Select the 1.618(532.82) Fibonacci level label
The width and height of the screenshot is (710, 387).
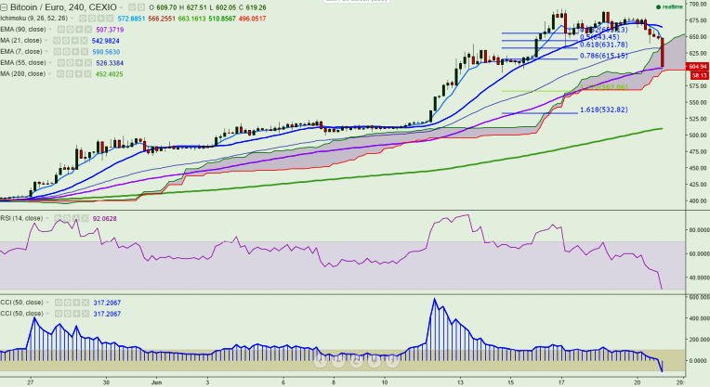pos(603,110)
